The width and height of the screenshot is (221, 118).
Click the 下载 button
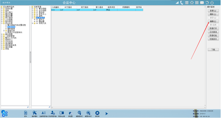(x=213, y=50)
